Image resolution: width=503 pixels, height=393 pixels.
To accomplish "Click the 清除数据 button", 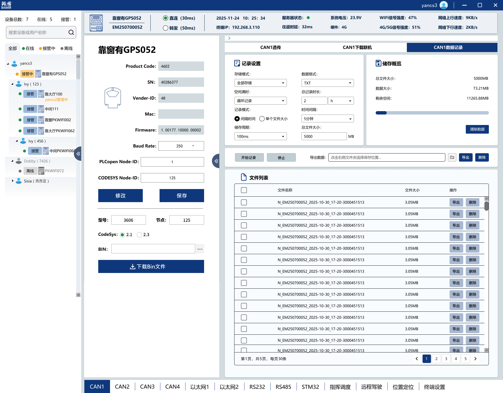I will 477,129.
